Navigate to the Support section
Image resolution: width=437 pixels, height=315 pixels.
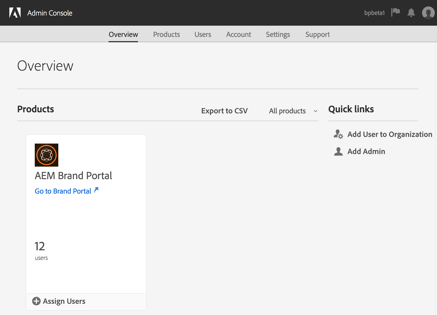point(317,34)
